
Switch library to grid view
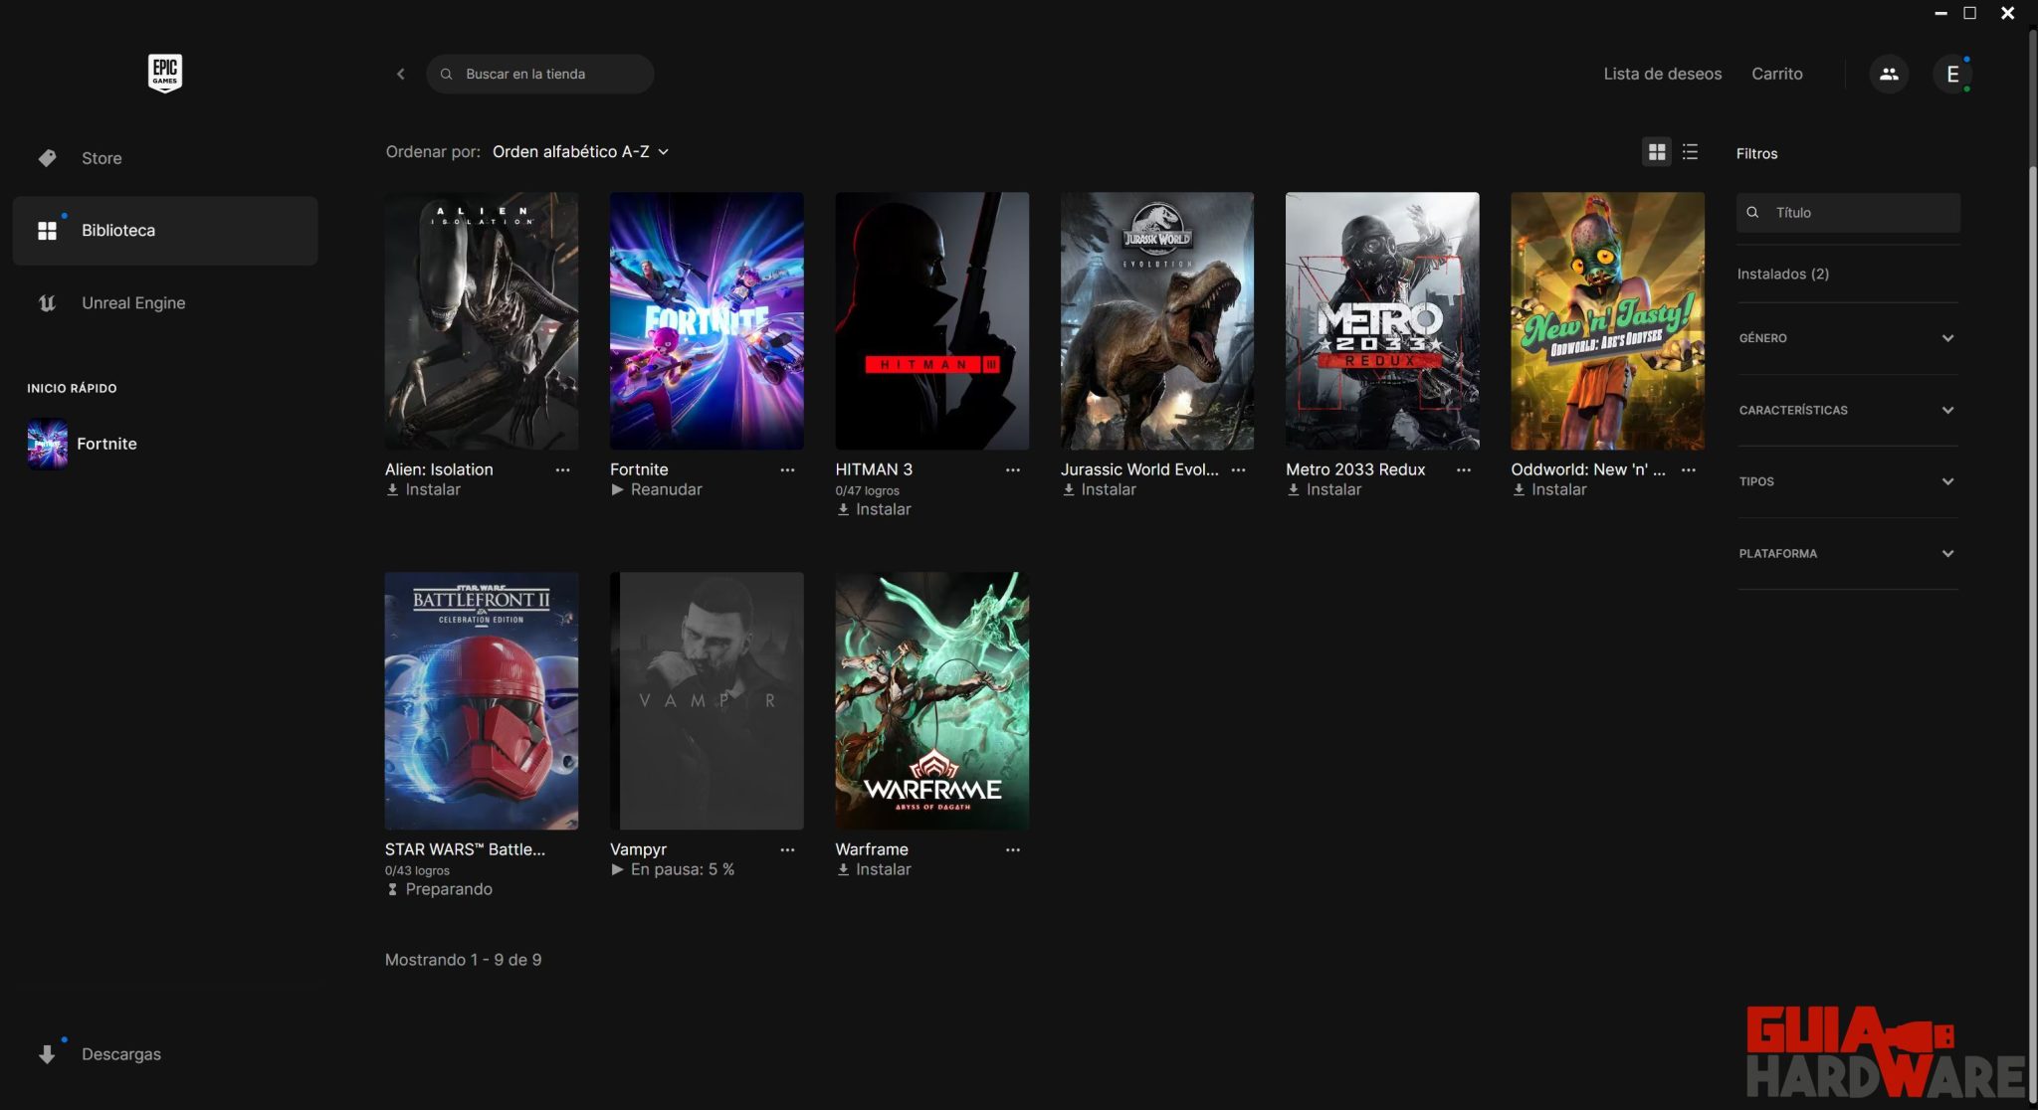point(1656,152)
